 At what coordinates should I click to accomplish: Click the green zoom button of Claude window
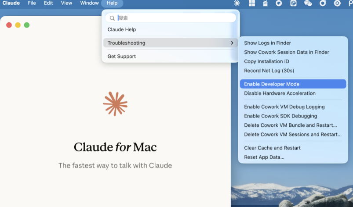[27, 25]
